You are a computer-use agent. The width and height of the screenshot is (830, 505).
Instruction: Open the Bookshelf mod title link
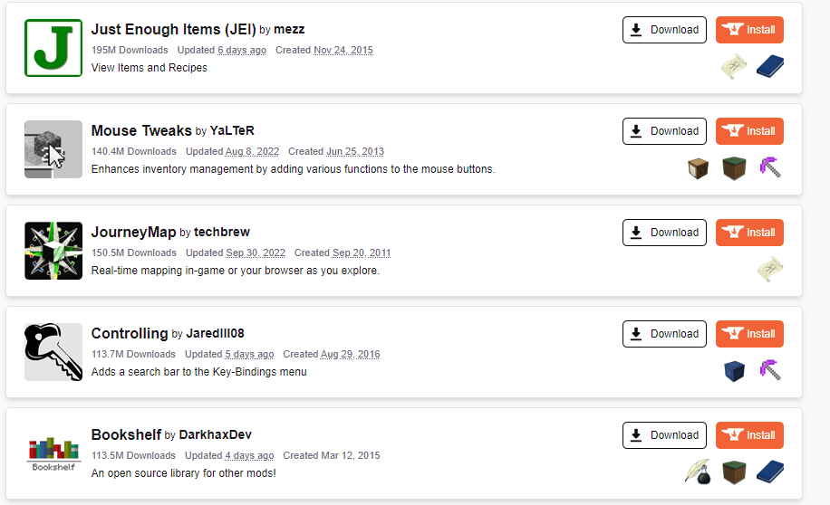tap(125, 434)
